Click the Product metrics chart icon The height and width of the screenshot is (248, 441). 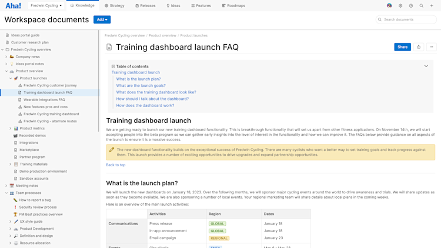pos(16,128)
